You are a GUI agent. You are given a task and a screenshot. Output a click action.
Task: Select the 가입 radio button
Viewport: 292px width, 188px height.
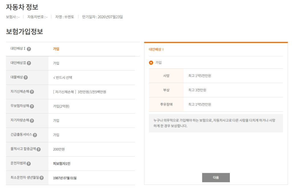point(151,63)
